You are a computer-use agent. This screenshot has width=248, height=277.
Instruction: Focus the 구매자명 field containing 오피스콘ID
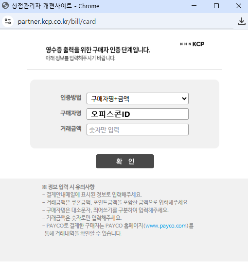pyautogui.click(x=138, y=114)
